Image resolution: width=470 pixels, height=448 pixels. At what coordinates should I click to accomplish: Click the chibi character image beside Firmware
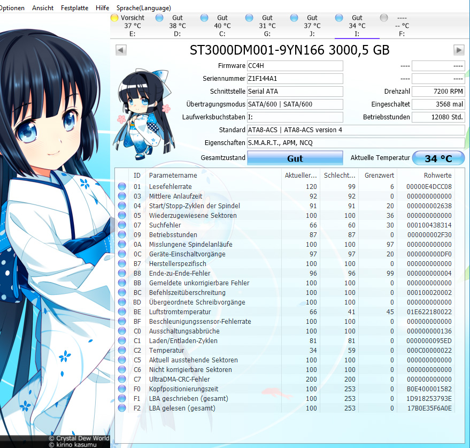point(144,113)
